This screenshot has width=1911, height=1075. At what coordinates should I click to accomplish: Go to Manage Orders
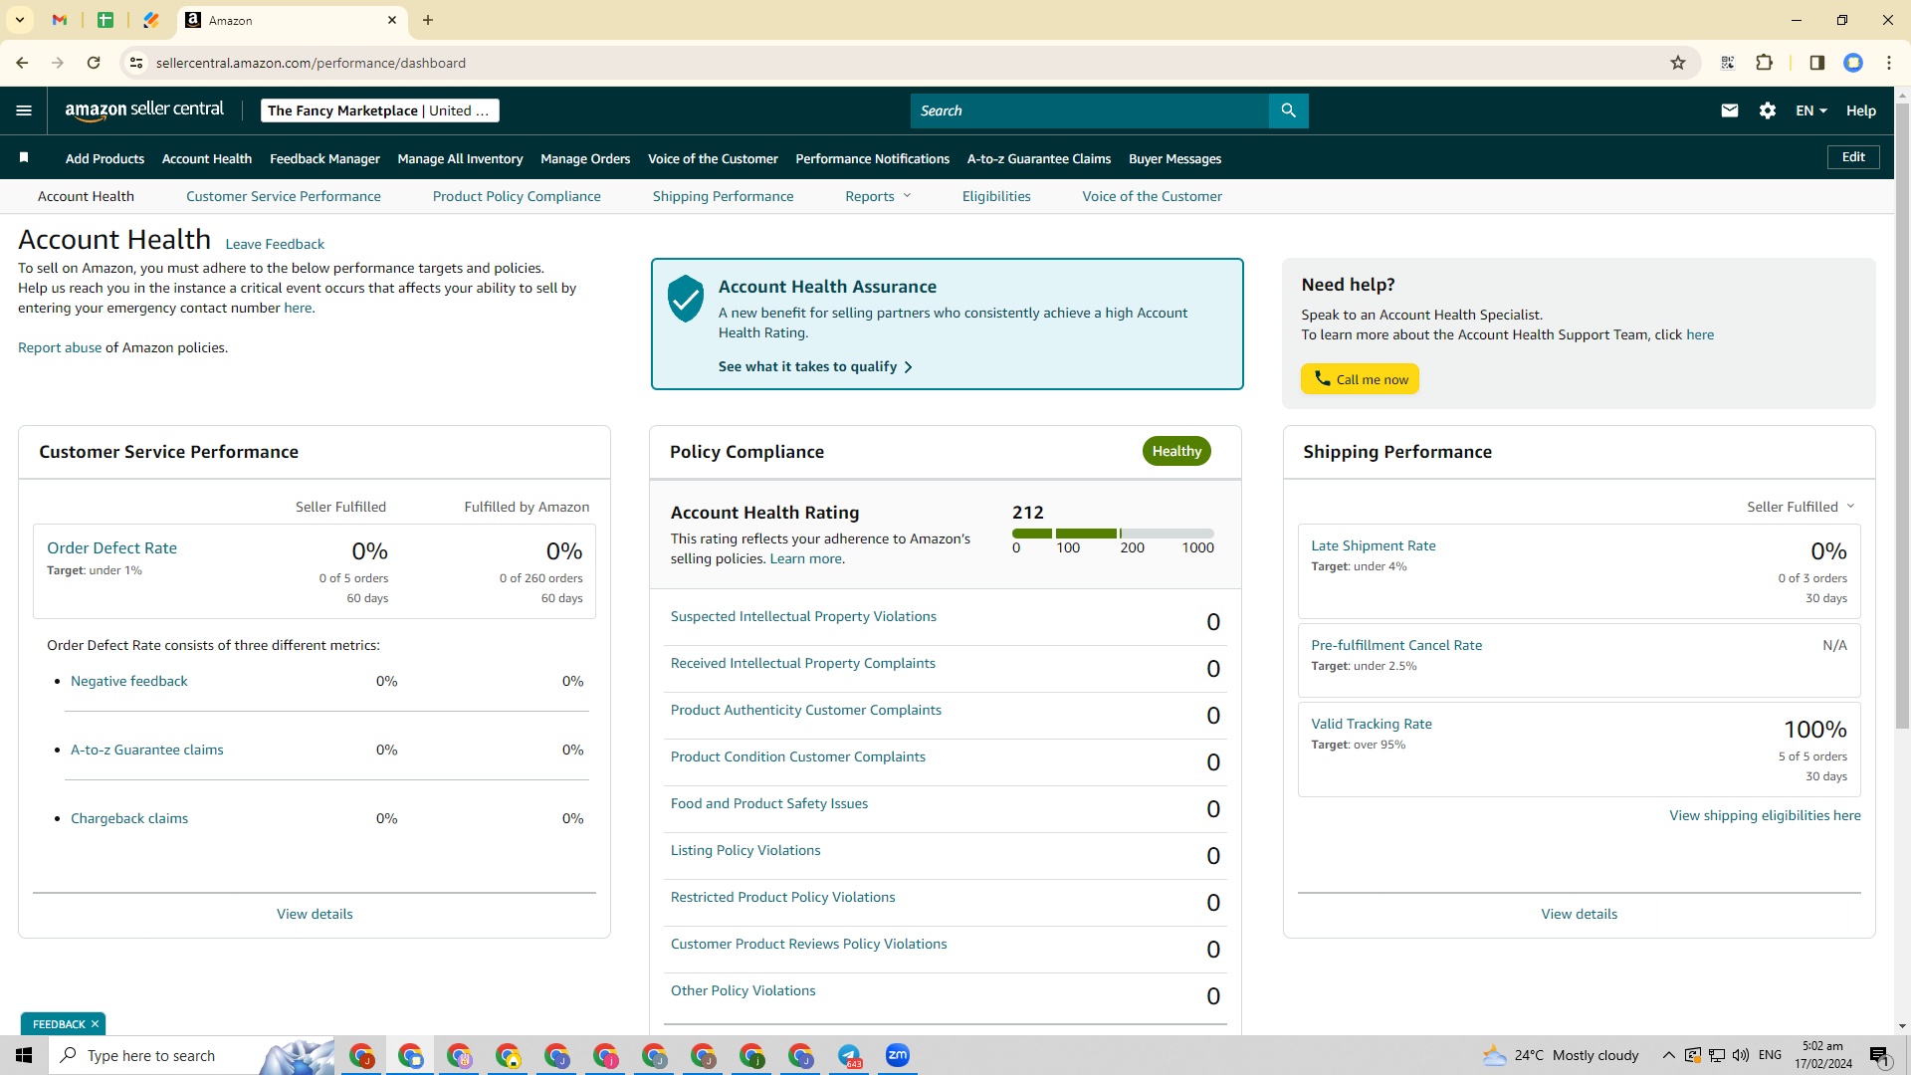(x=585, y=158)
